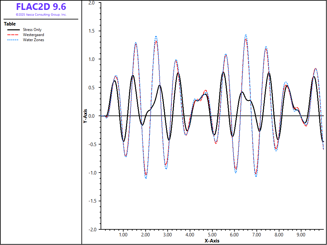Image resolution: width=327 pixels, height=245 pixels.
Task: Click the 1.5 tick label on the Y axis
Action: (92, 31)
